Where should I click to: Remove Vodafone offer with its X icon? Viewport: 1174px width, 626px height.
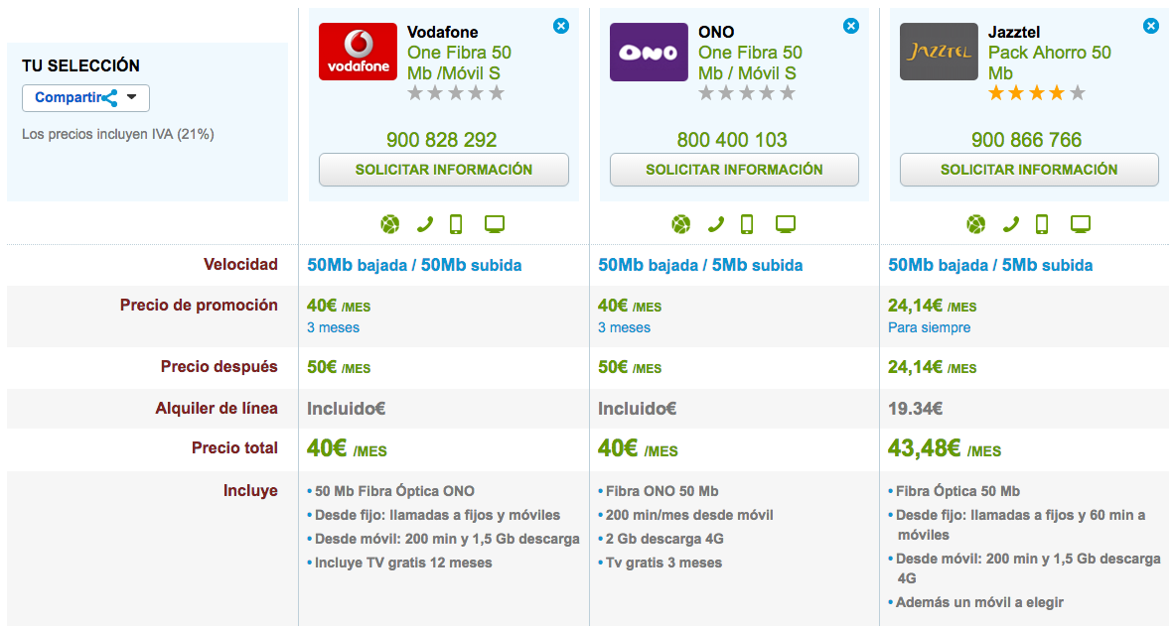(x=561, y=26)
